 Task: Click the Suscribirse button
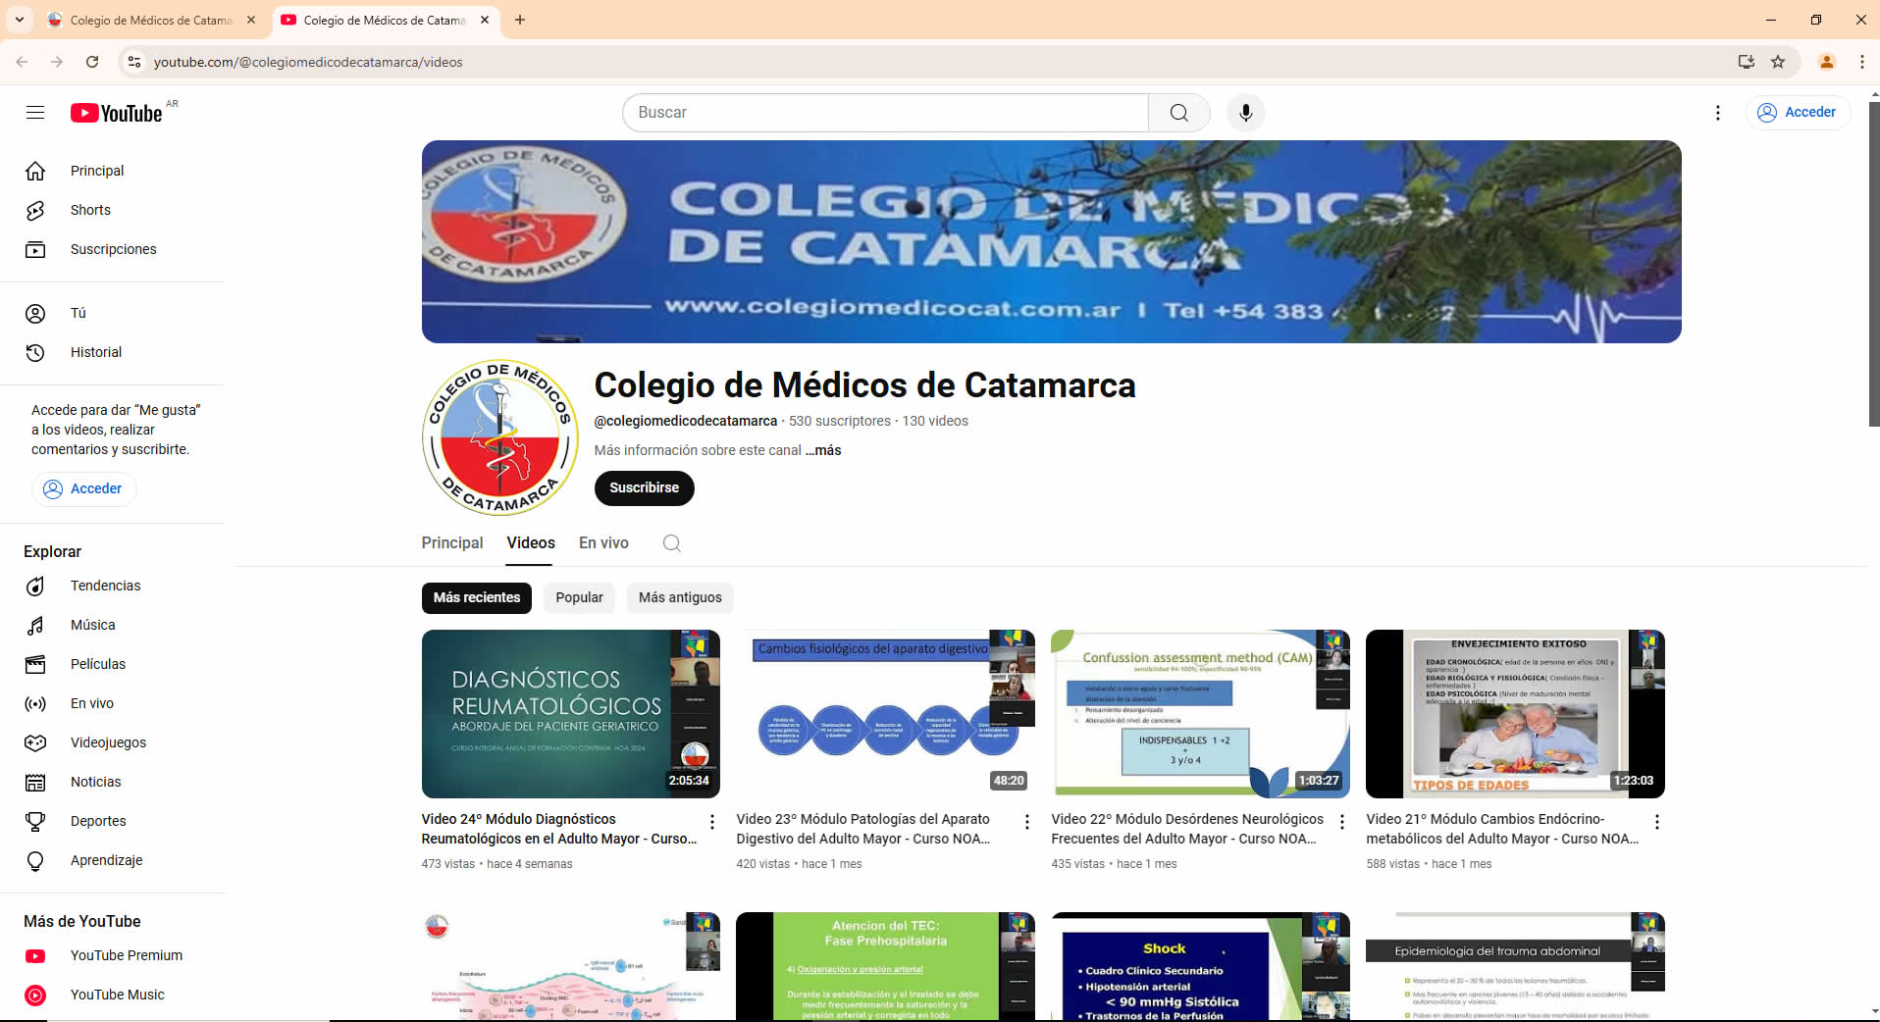[x=644, y=487]
